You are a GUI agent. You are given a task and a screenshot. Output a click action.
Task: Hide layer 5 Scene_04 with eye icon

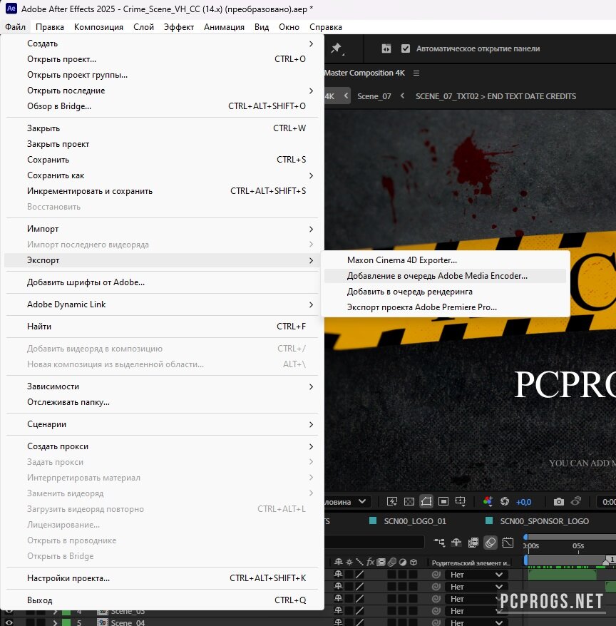(9, 622)
